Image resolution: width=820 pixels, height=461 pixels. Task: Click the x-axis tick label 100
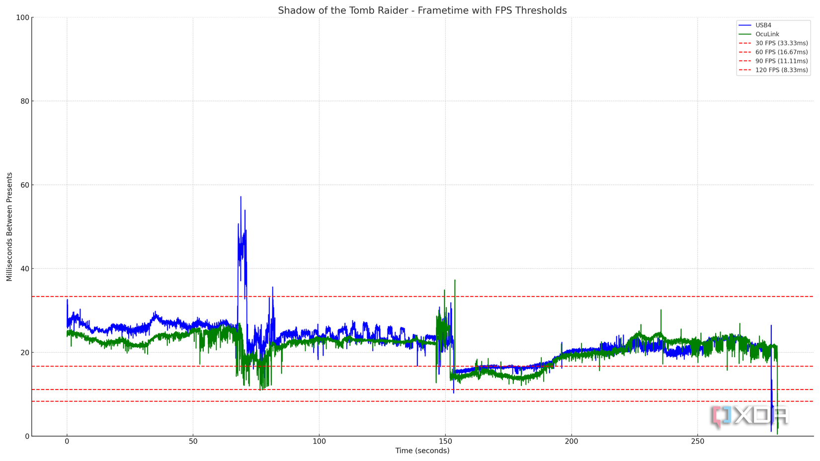point(319,441)
